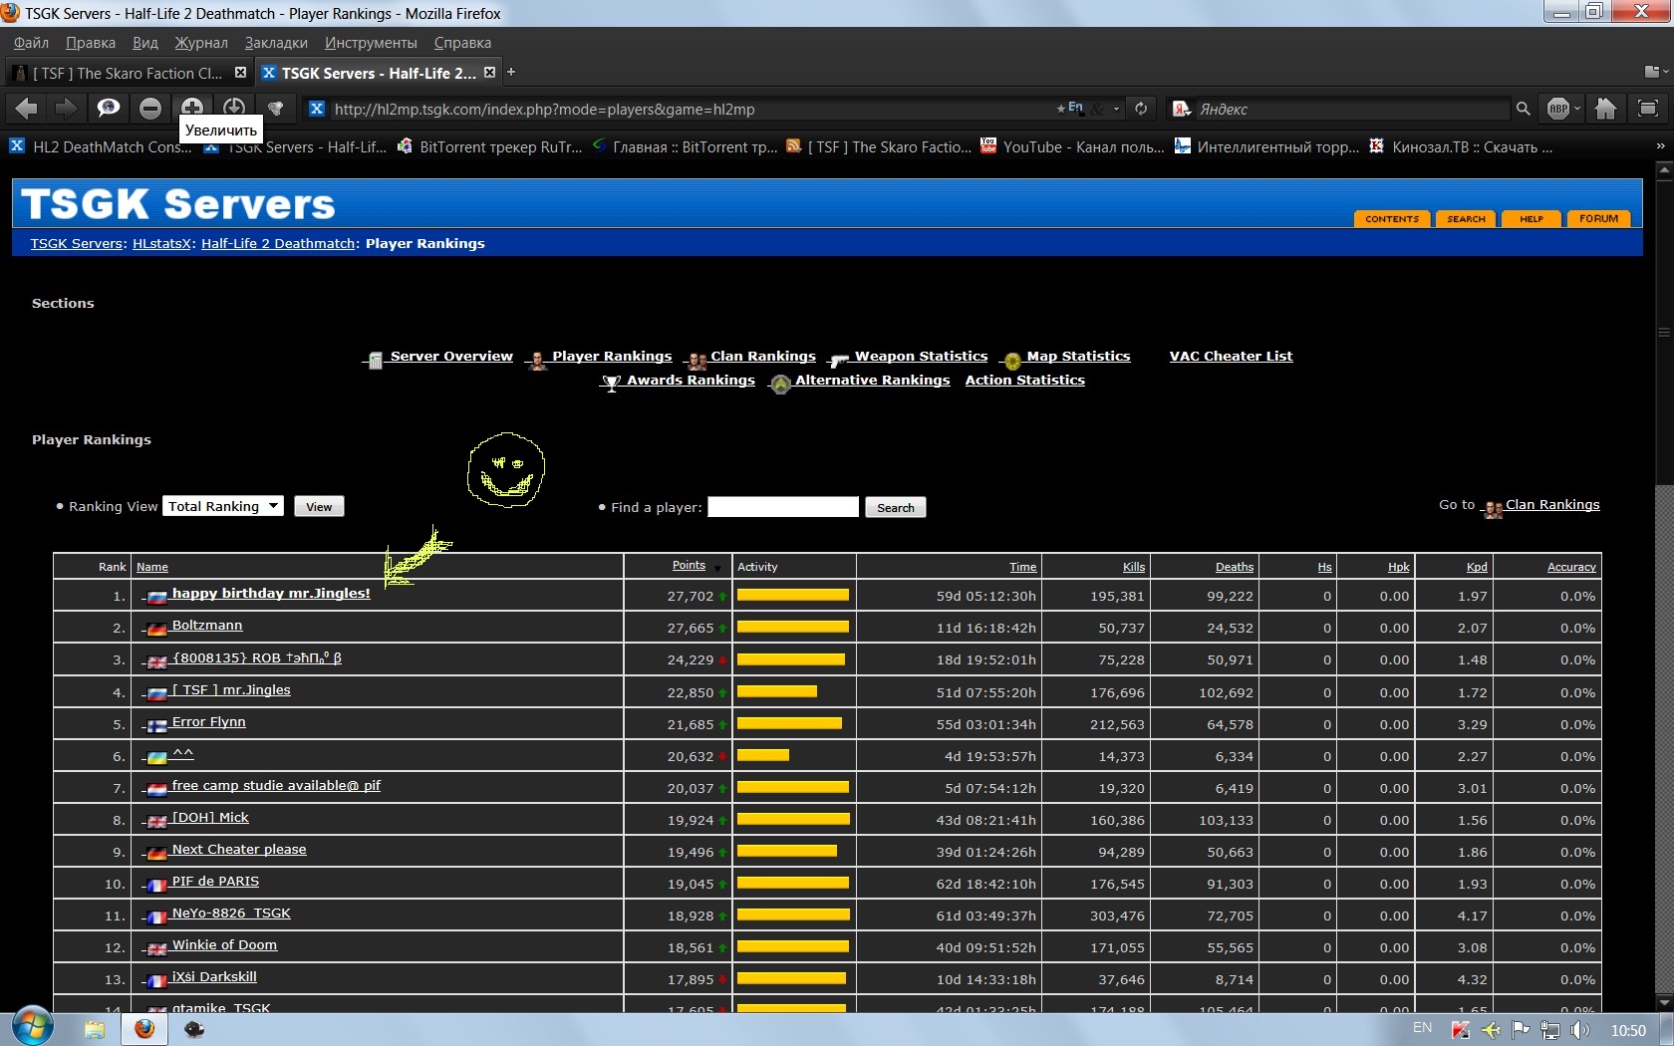The height and width of the screenshot is (1046, 1674).
Task: Click the zoom in plus icon
Action: pos(192,108)
